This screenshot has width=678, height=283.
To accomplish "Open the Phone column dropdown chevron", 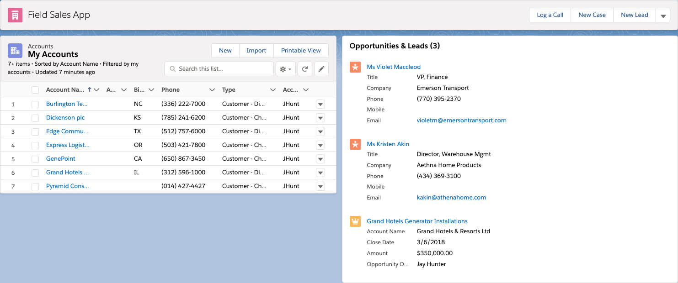I will [212, 90].
